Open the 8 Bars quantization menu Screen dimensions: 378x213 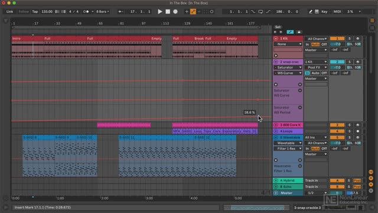(102, 12)
